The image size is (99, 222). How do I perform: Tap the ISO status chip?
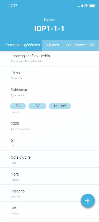coord(37,106)
